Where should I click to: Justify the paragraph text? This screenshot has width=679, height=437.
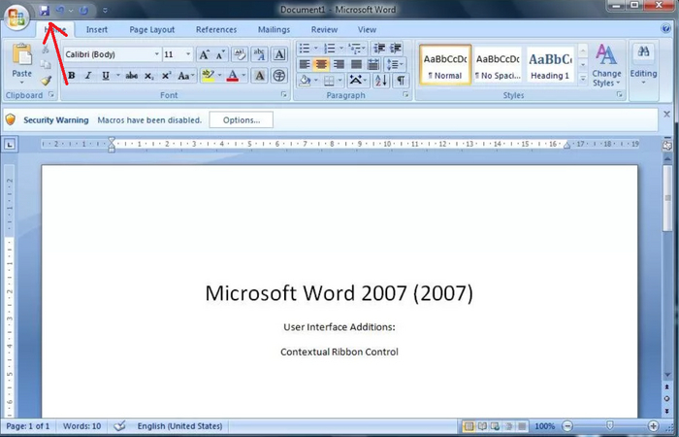[x=356, y=65]
